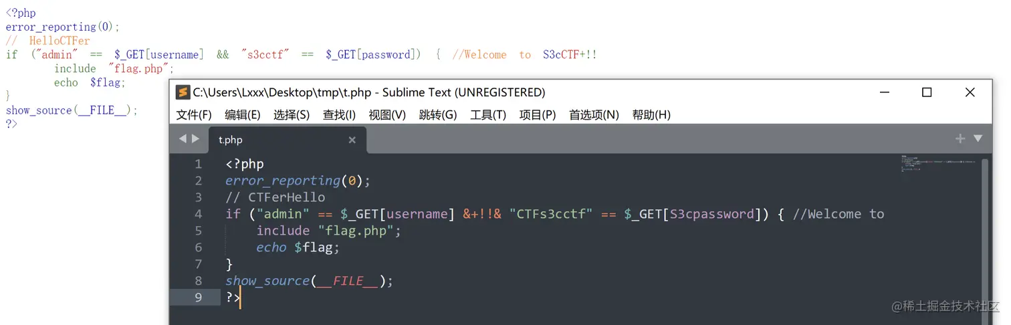This screenshot has height=325, width=1011.
Task: Open the 帮助(H) menu
Action: (651, 115)
